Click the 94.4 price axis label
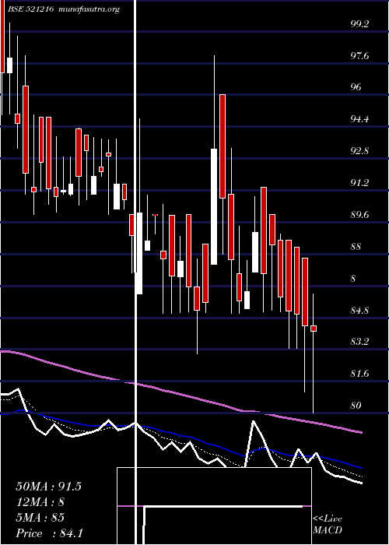 click(x=359, y=119)
